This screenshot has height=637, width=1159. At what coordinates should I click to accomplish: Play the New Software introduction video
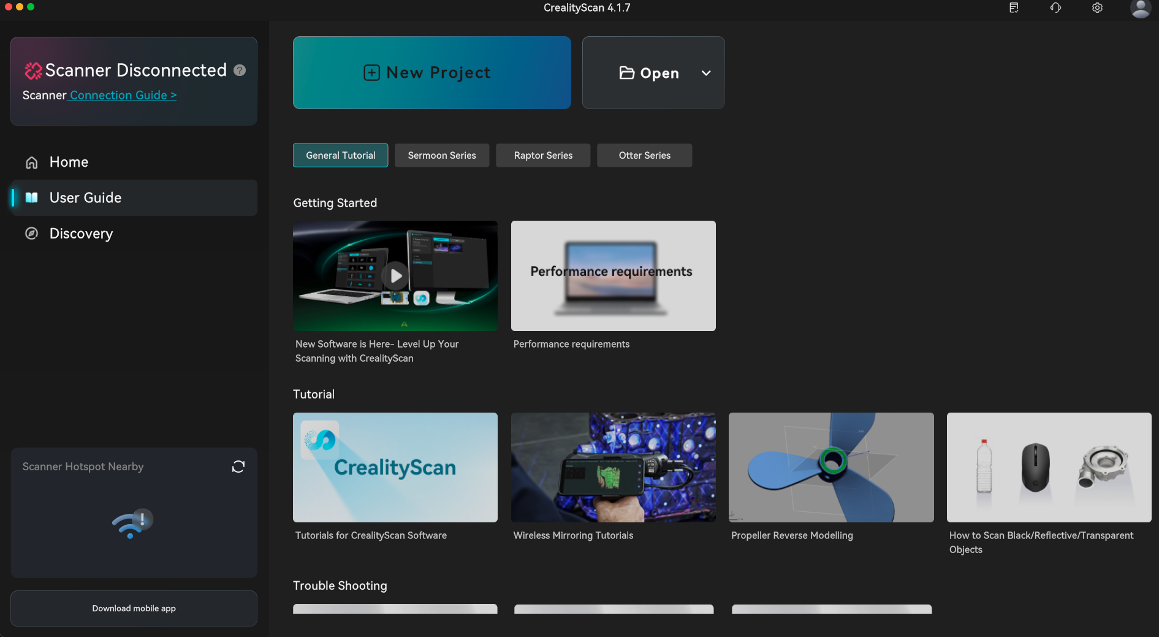click(395, 275)
